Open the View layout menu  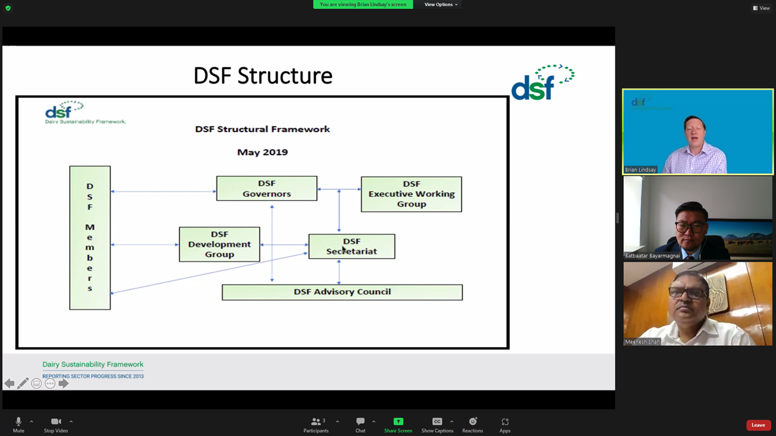tap(761, 8)
